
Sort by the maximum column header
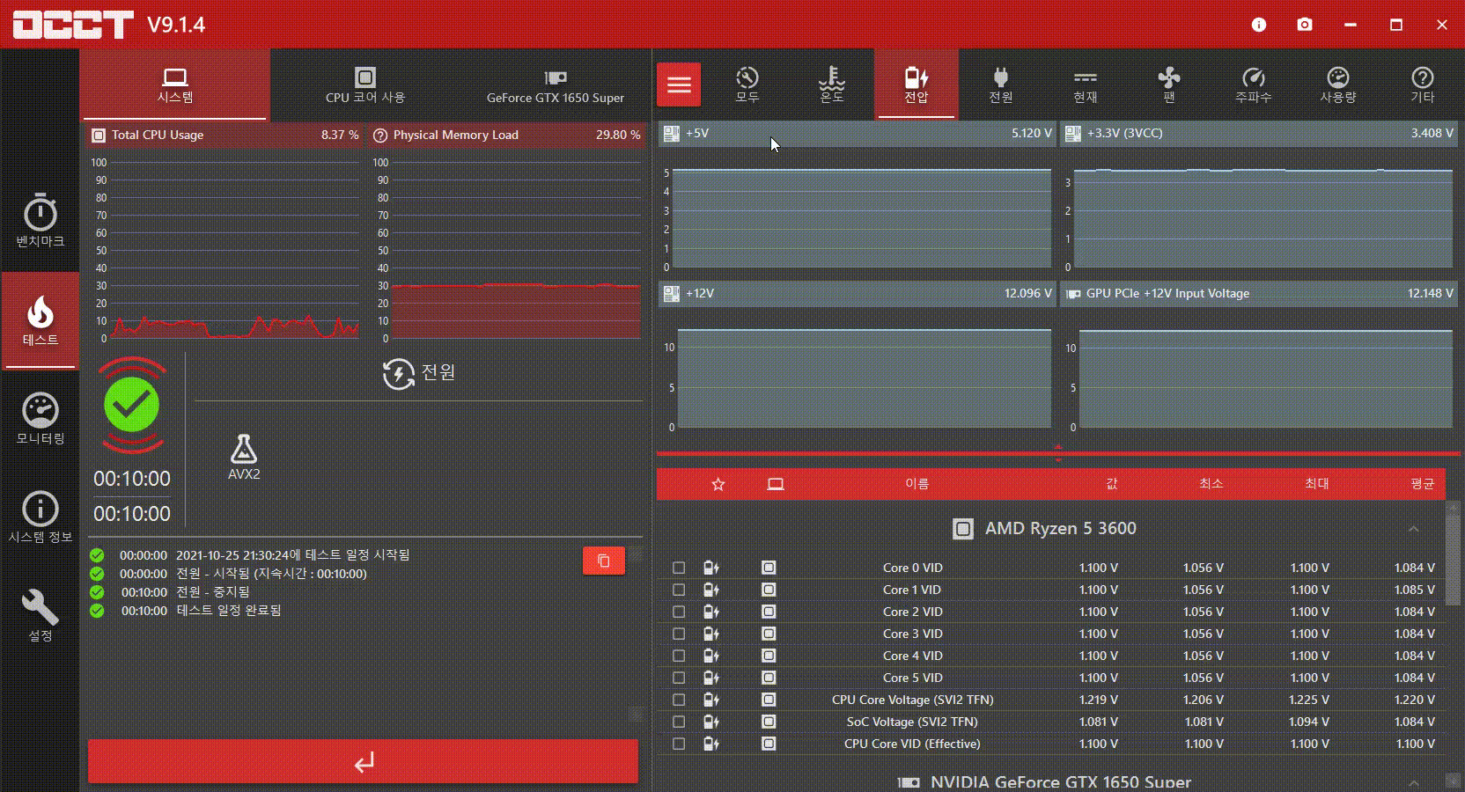click(x=1317, y=484)
